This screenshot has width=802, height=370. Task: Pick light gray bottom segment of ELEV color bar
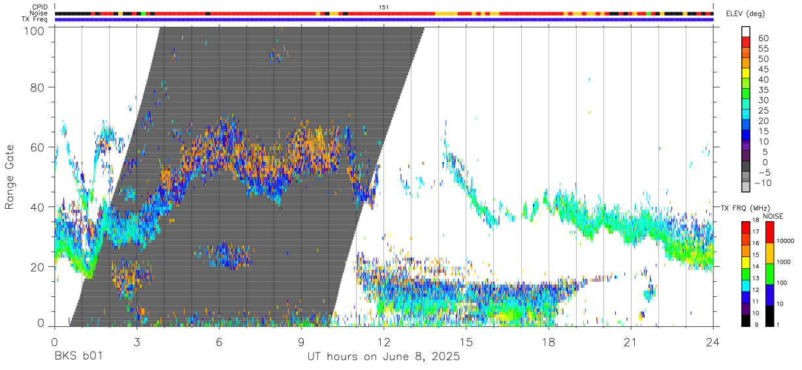pos(746,185)
